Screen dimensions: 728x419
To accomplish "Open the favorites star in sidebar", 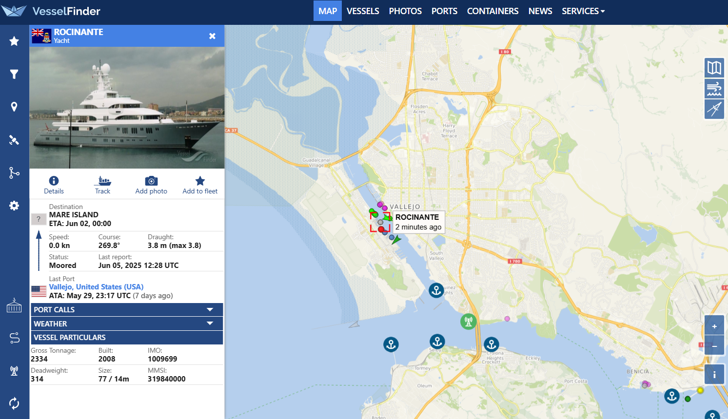I will pyautogui.click(x=14, y=41).
